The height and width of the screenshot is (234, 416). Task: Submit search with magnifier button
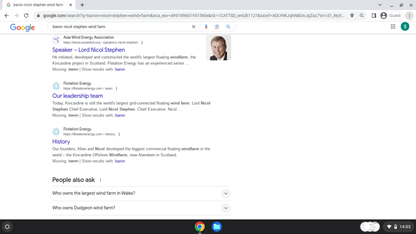tap(228, 27)
